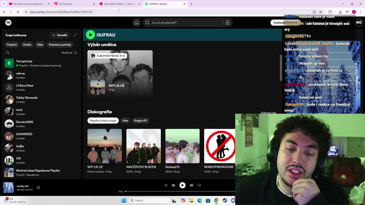
Task: Open Tvé epizody playlist
Action: (42, 63)
